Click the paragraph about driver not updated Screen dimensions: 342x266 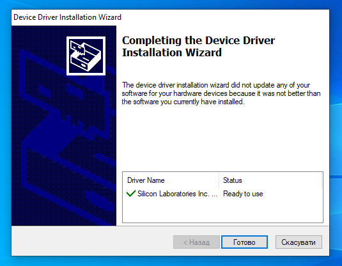point(221,93)
